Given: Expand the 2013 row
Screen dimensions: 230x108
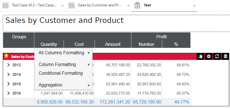Looking at the screenshot, I should (x=8, y=65).
